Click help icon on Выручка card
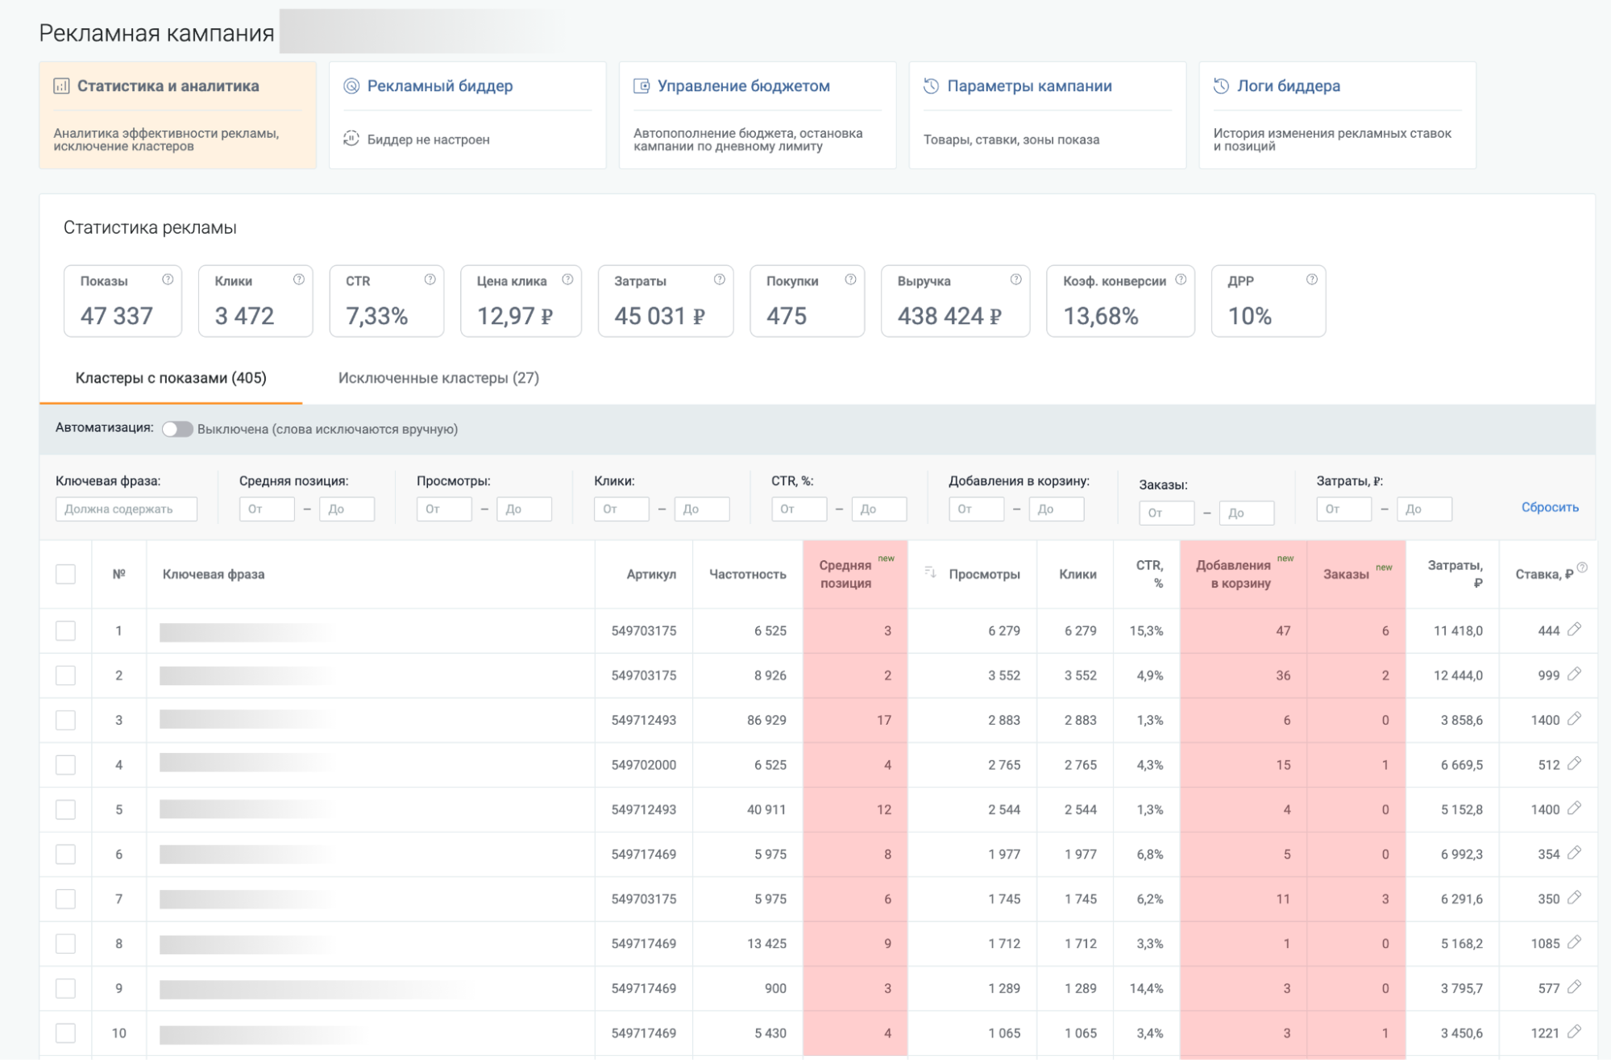This screenshot has height=1060, width=1611. [1015, 280]
